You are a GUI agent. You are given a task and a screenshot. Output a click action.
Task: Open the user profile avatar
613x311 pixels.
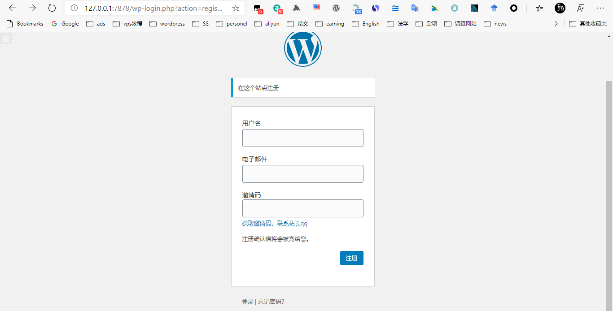(560, 8)
